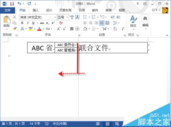Expand multilevel list options arrow
171x127 pixels.
tap(106, 17)
